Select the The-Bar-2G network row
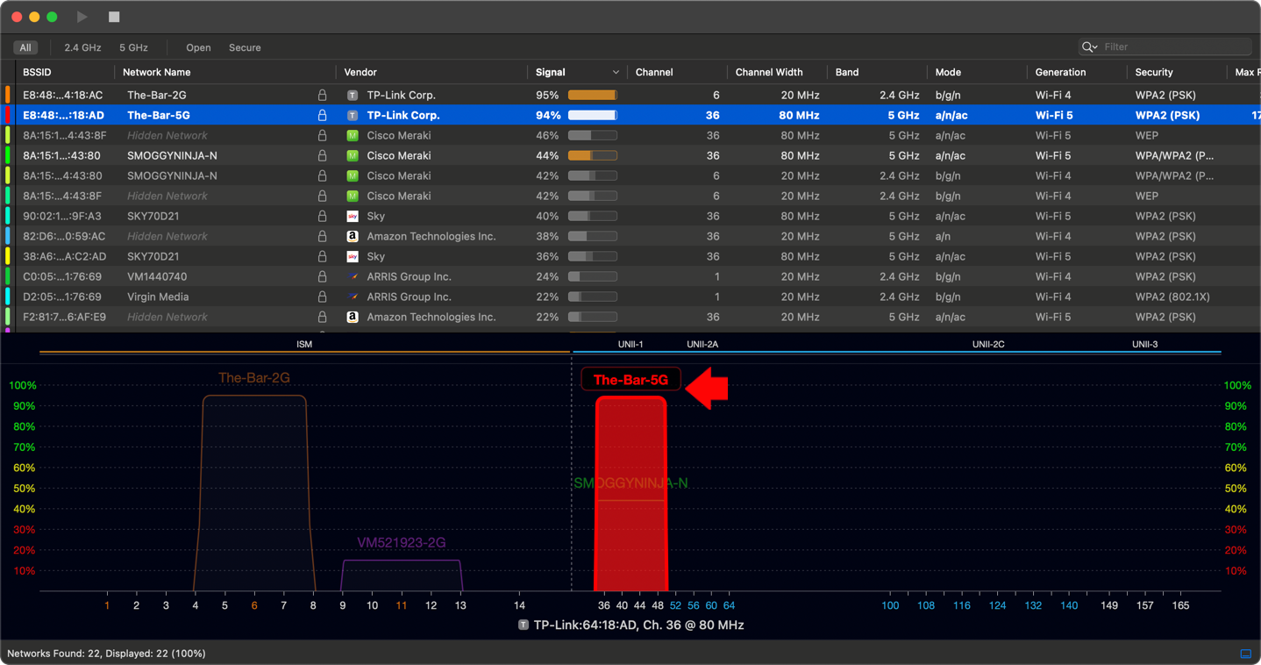 coord(630,95)
